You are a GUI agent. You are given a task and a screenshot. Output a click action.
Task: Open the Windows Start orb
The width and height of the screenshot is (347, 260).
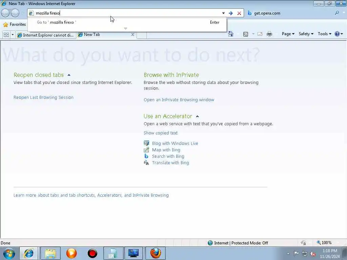9,253
